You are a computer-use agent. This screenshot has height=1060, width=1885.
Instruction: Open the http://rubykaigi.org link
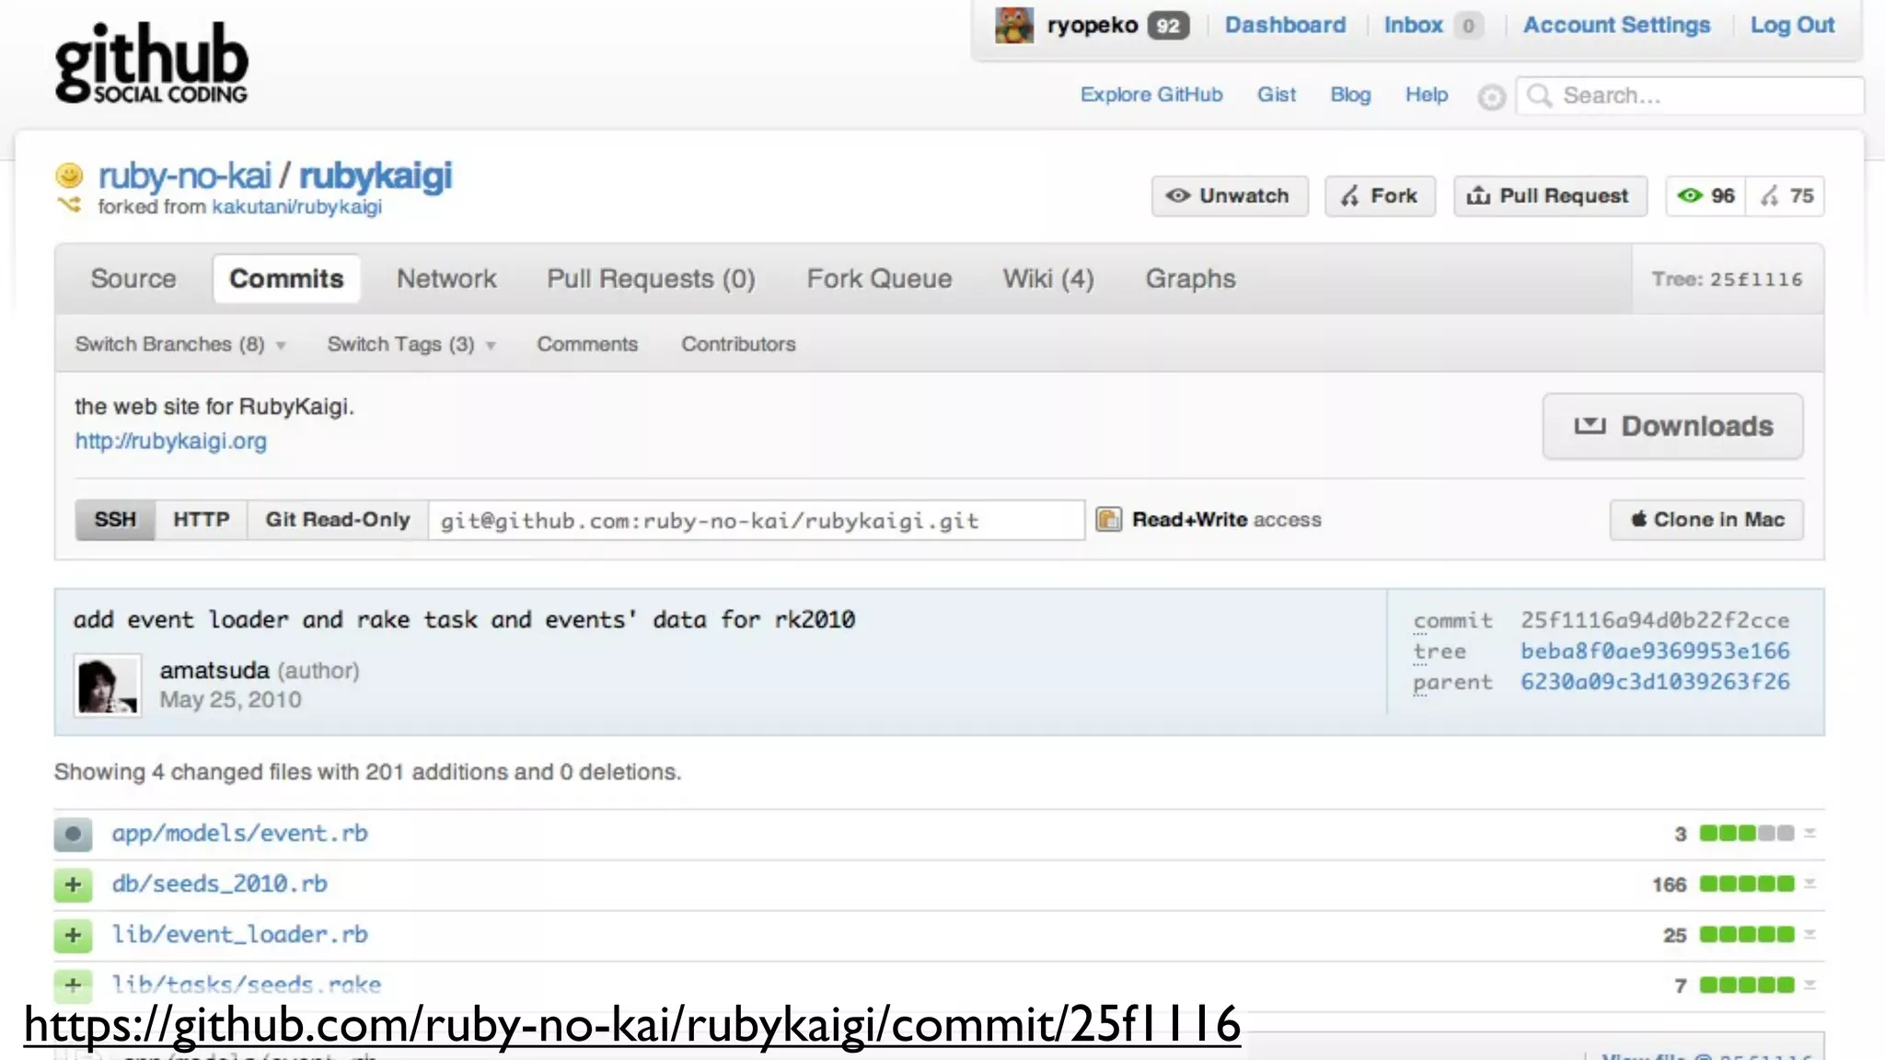point(170,442)
